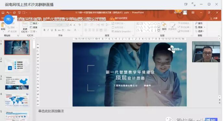Open the 排列 (Arrange) tool
223x121 pixels.
(x=164, y=27)
